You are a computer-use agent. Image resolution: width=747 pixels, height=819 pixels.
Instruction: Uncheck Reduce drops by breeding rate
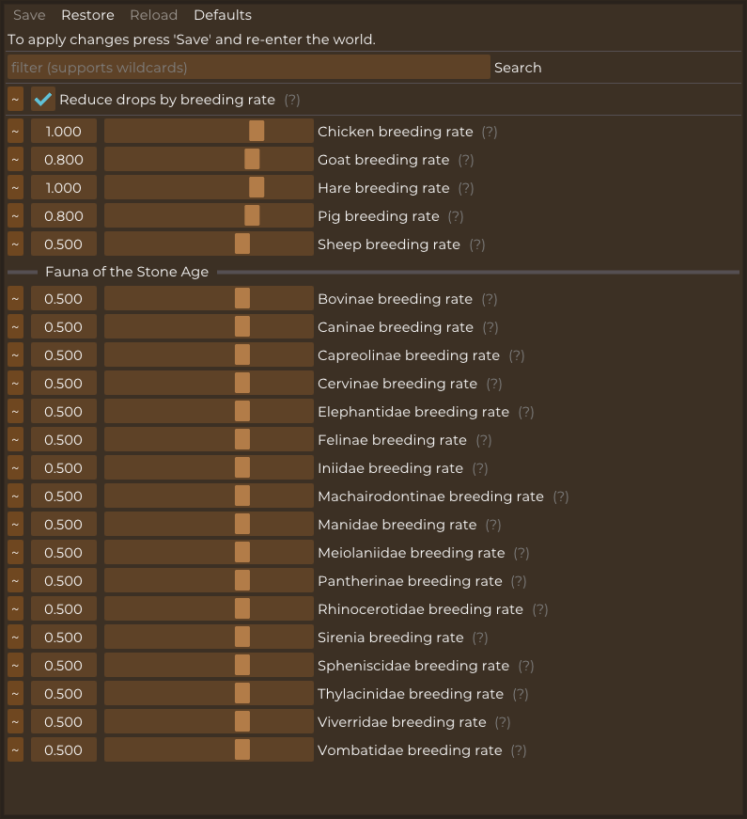click(43, 100)
